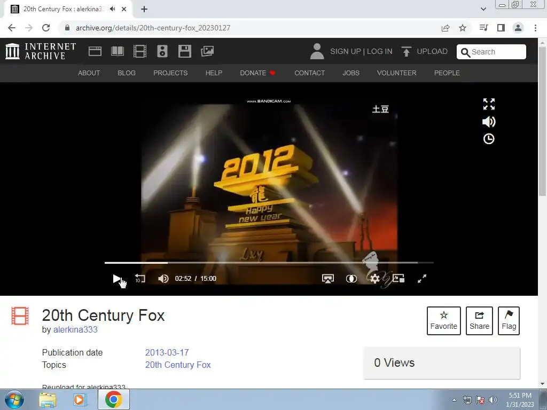Click the user avatar icon

pyautogui.click(x=317, y=51)
